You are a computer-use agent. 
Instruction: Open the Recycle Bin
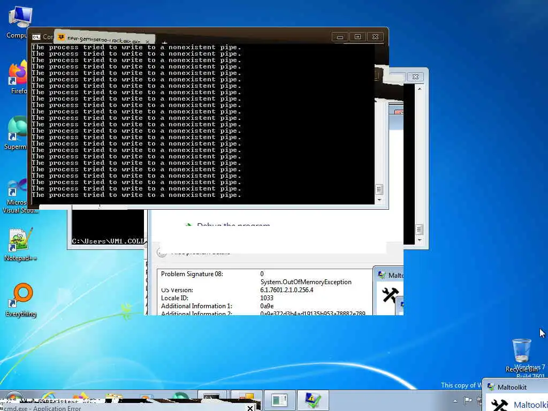[521, 355]
